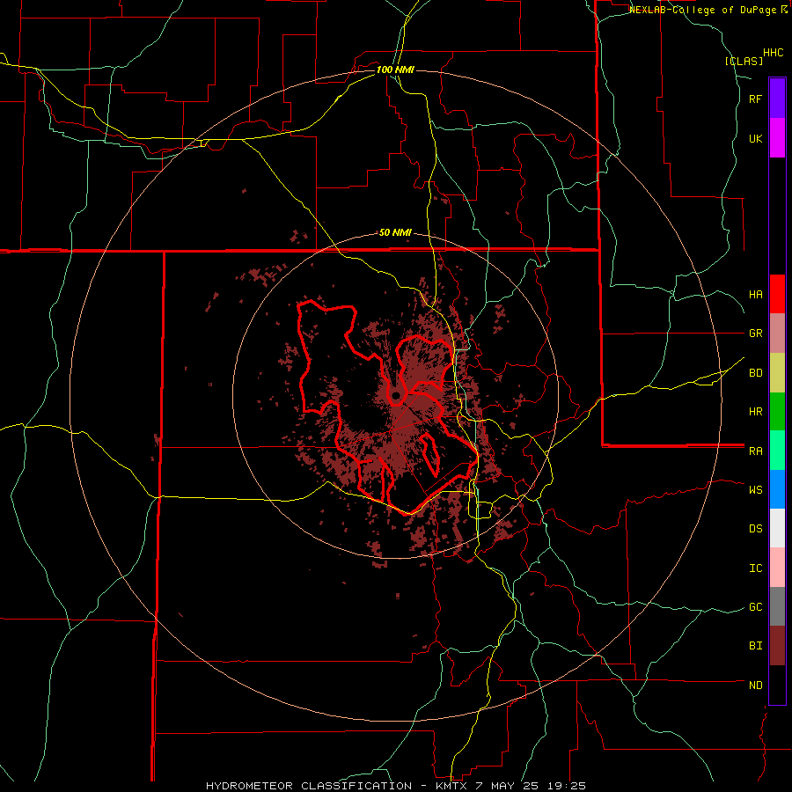Click the ND black legend swatch
The width and height of the screenshot is (792, 792).
(x=777, y=685)
